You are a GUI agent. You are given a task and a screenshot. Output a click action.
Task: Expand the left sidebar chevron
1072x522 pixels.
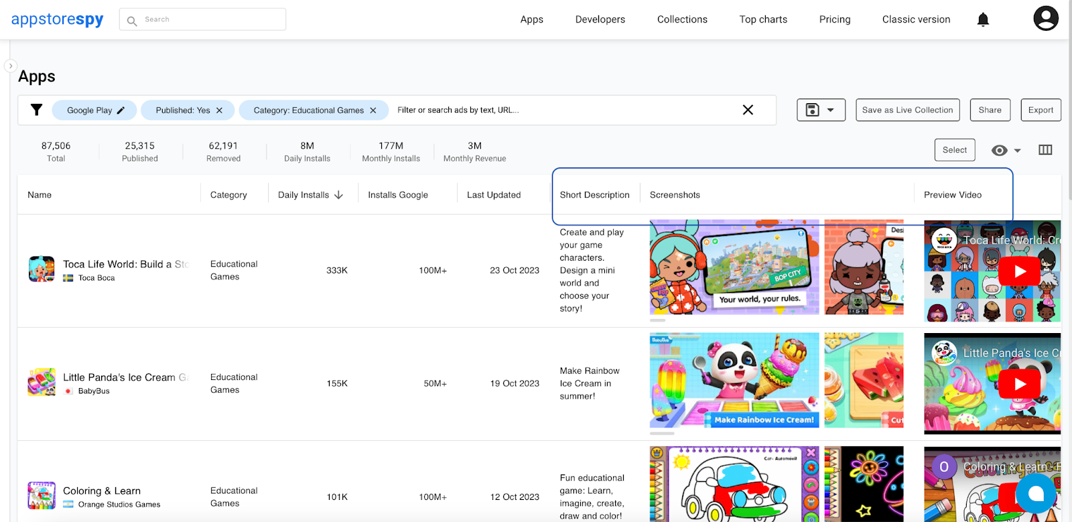(10, 66)
